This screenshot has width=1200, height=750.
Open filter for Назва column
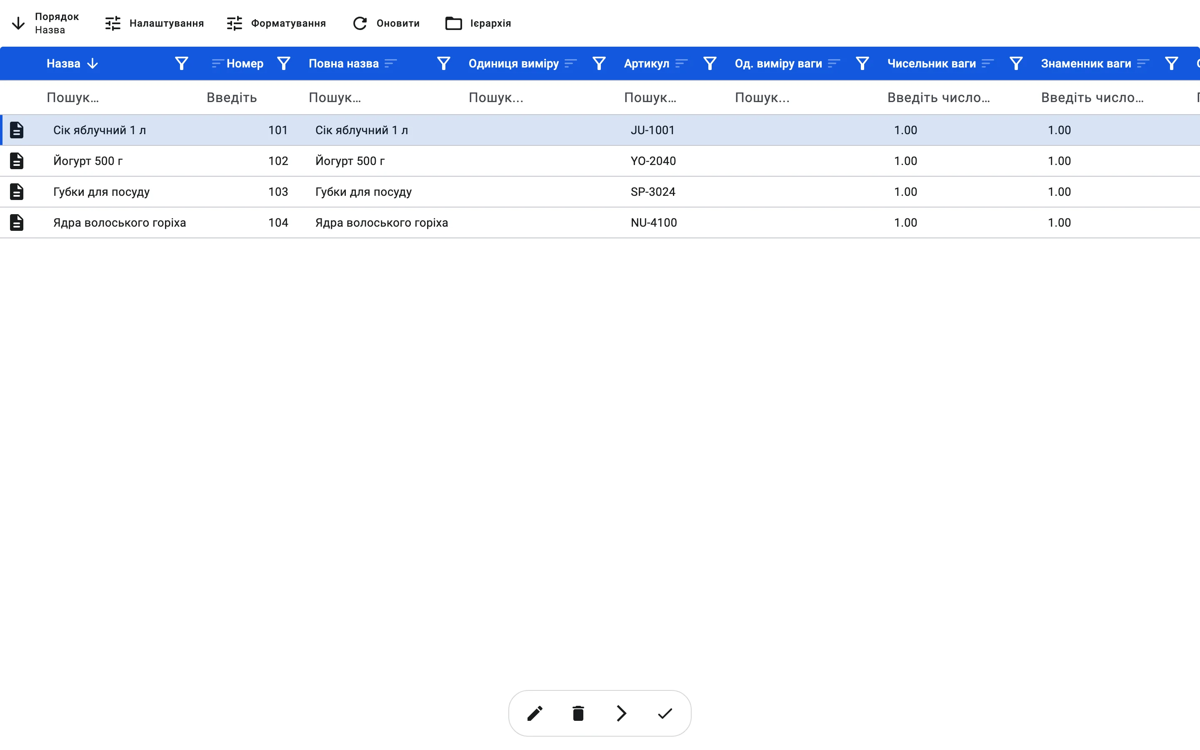coord(182,63)
